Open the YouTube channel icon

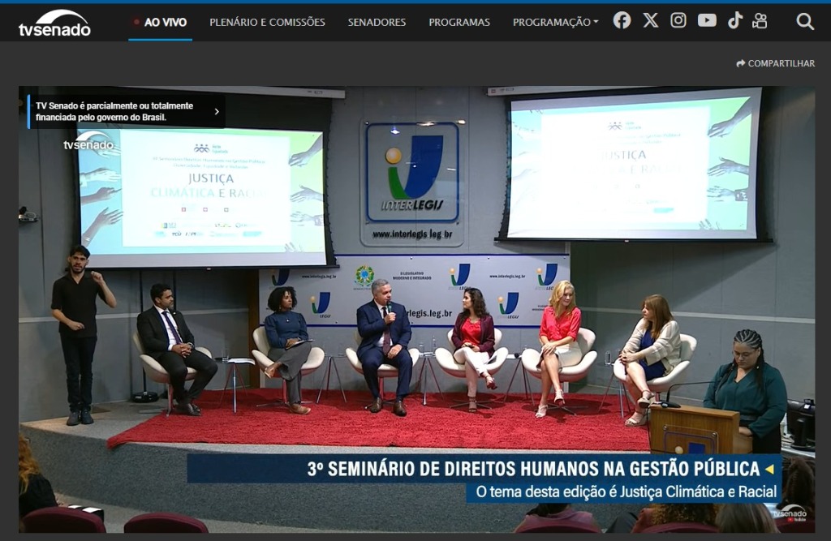707,20
